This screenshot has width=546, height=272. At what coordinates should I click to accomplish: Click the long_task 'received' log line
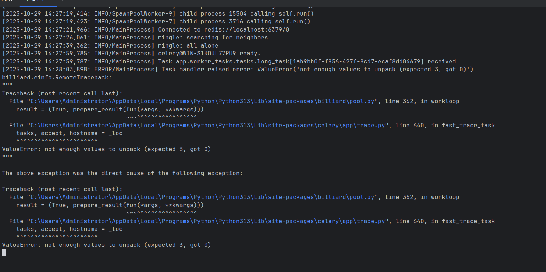(229, 61)
